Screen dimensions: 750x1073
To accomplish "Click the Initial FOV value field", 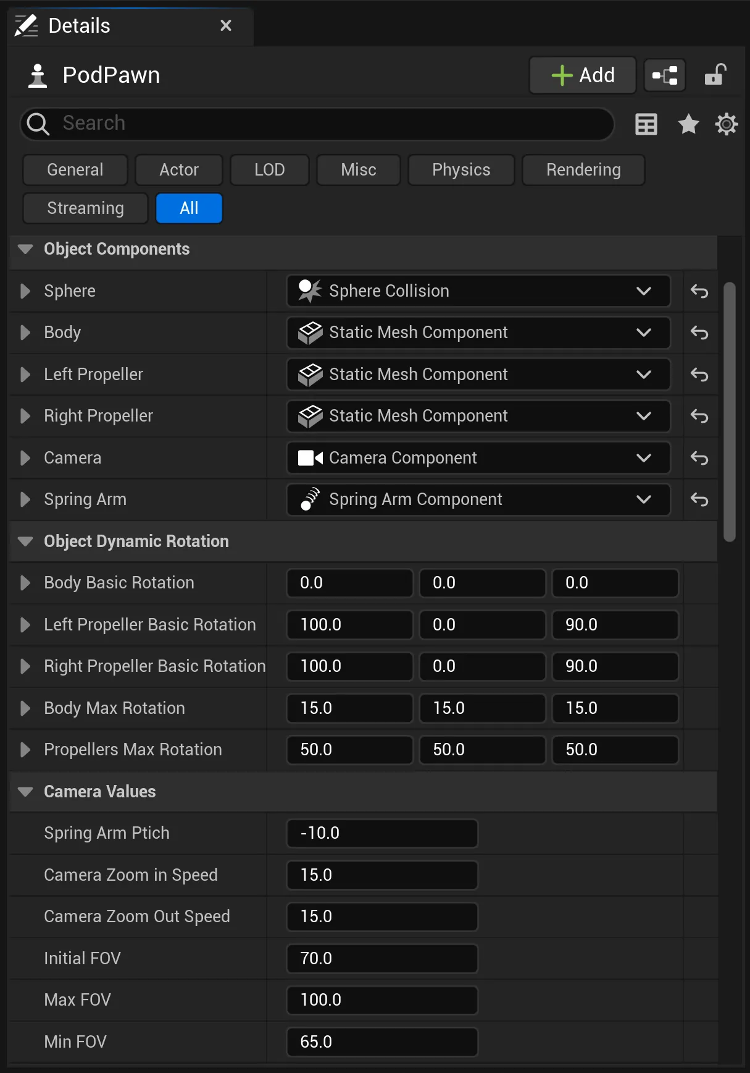I will point(382,959).
